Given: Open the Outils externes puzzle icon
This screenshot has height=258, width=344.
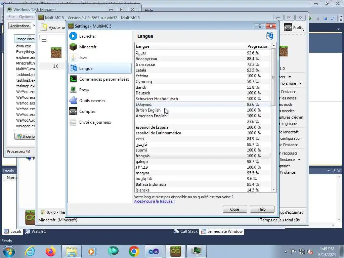Looking at the screenshot, I should point(73,100).
